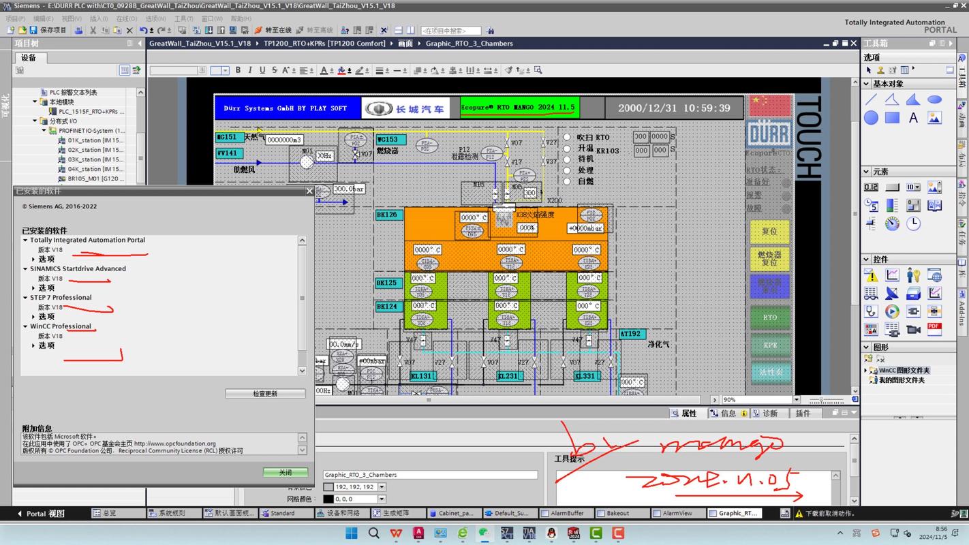Viewport: 969px width, 545px height.
Task: Select the Camera view control
Action: [913, 329]
